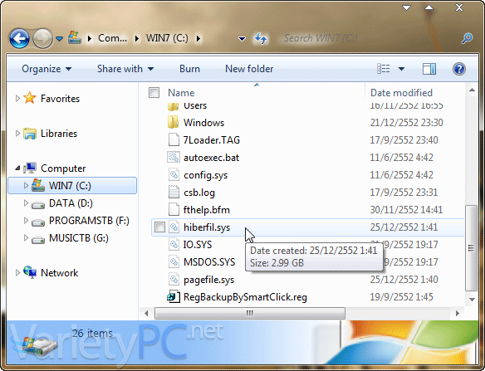
Task: Open the More options view dropdown arrow
Action: tap(401, 69)
